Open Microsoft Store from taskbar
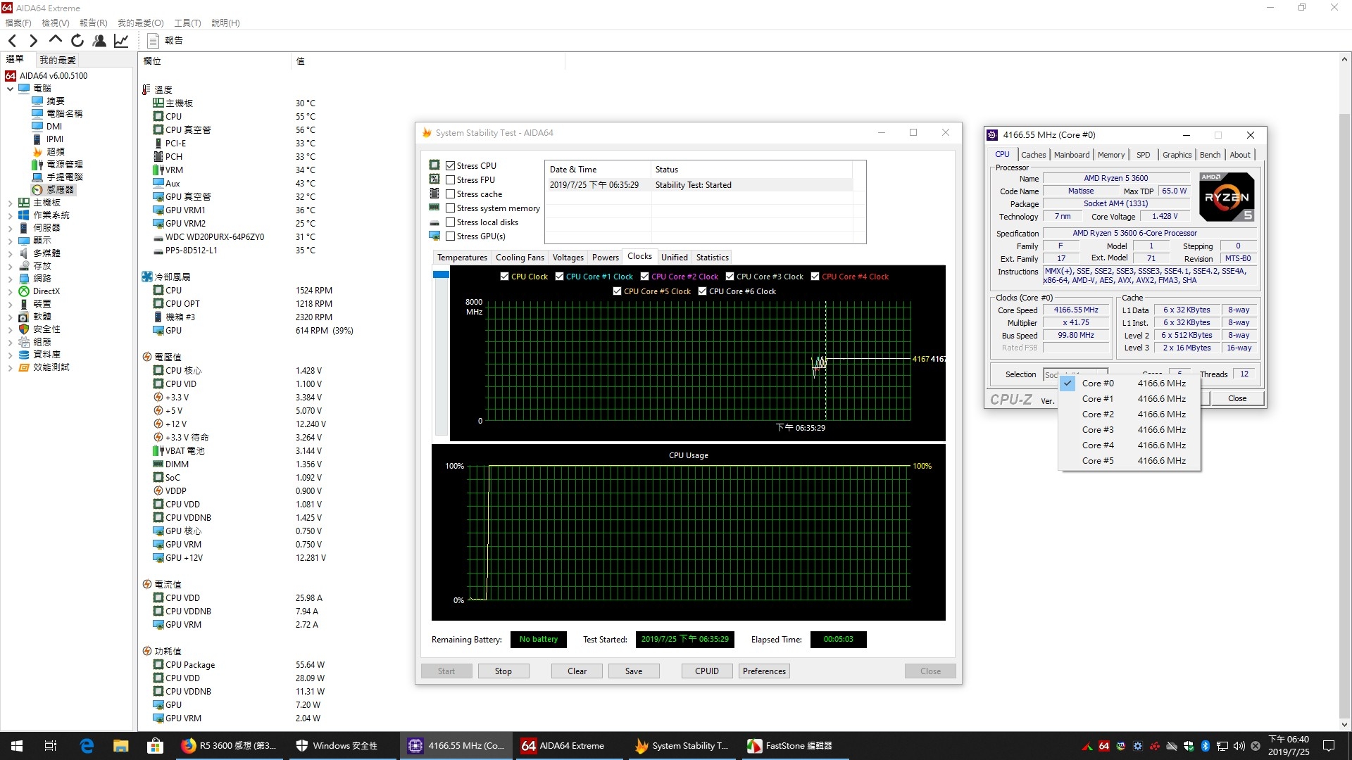Screen dimensions: 1352x760 point(155,746)
